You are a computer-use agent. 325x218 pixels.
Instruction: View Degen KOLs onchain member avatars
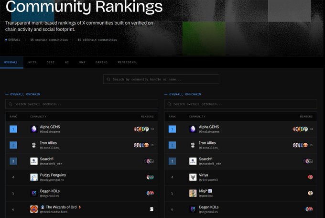(x=150, y=193)
